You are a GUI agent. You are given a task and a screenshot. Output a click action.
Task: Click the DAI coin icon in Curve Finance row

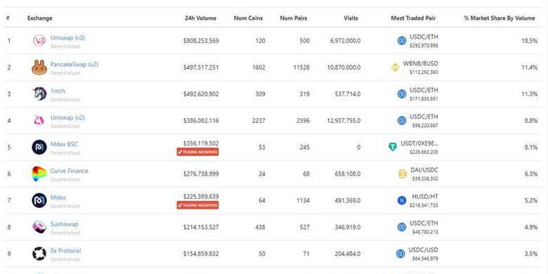click(x=403, y=174)
